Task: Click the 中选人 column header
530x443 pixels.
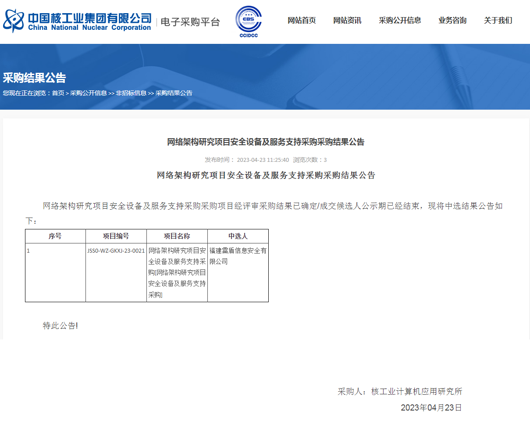Action: [238, 236]
